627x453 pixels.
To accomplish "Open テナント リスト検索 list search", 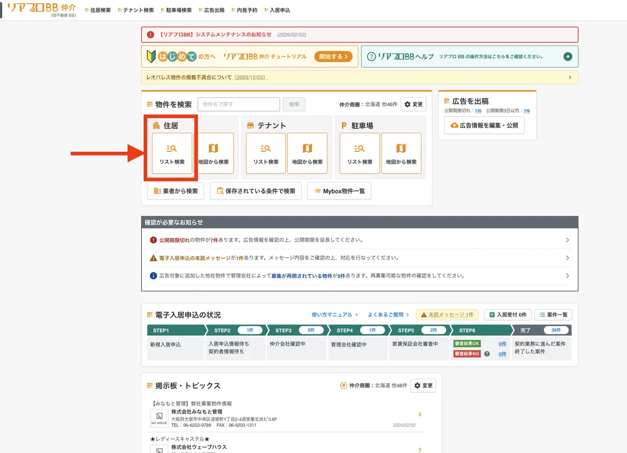I will 266,153.
